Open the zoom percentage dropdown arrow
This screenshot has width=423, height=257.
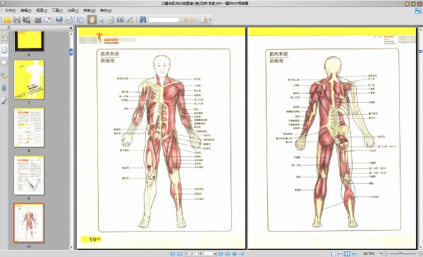(x=381, y=253)
